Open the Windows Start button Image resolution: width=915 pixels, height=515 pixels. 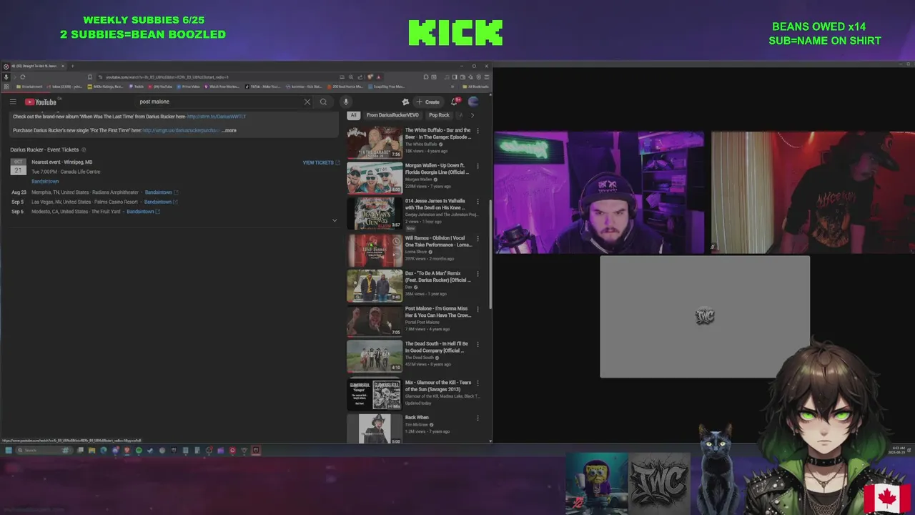(9, 450)
